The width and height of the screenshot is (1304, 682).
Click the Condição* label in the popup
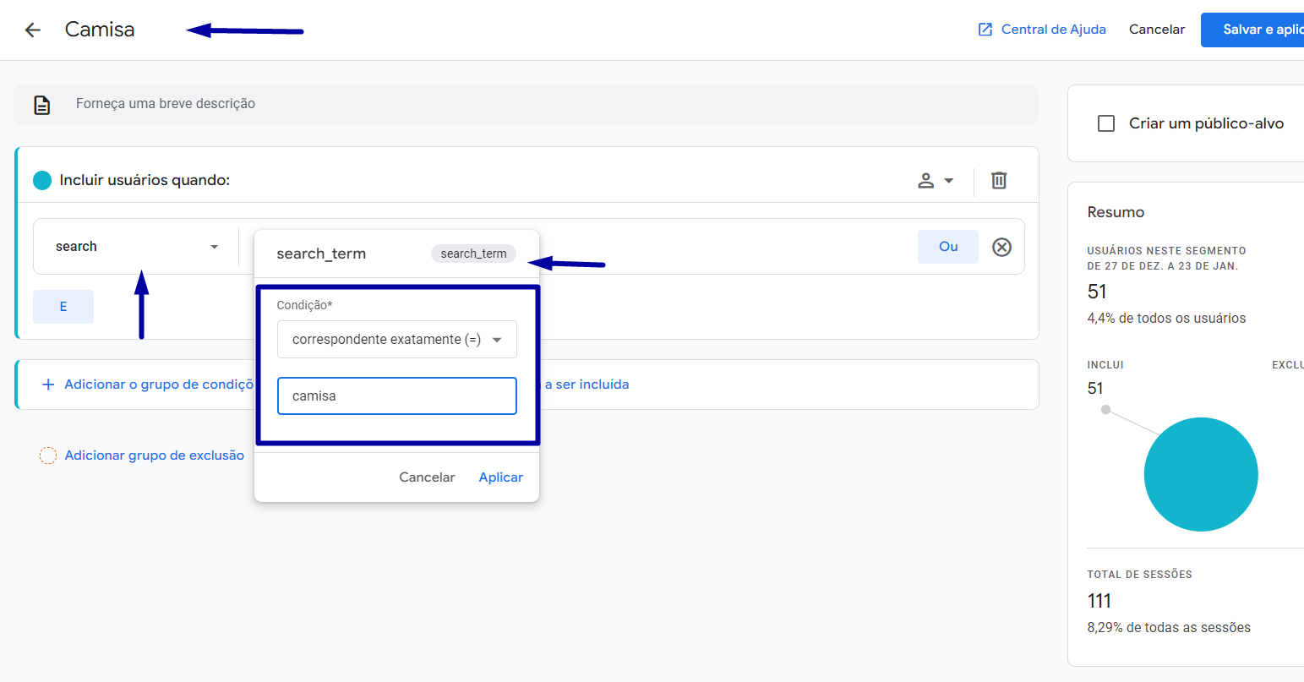304,305
